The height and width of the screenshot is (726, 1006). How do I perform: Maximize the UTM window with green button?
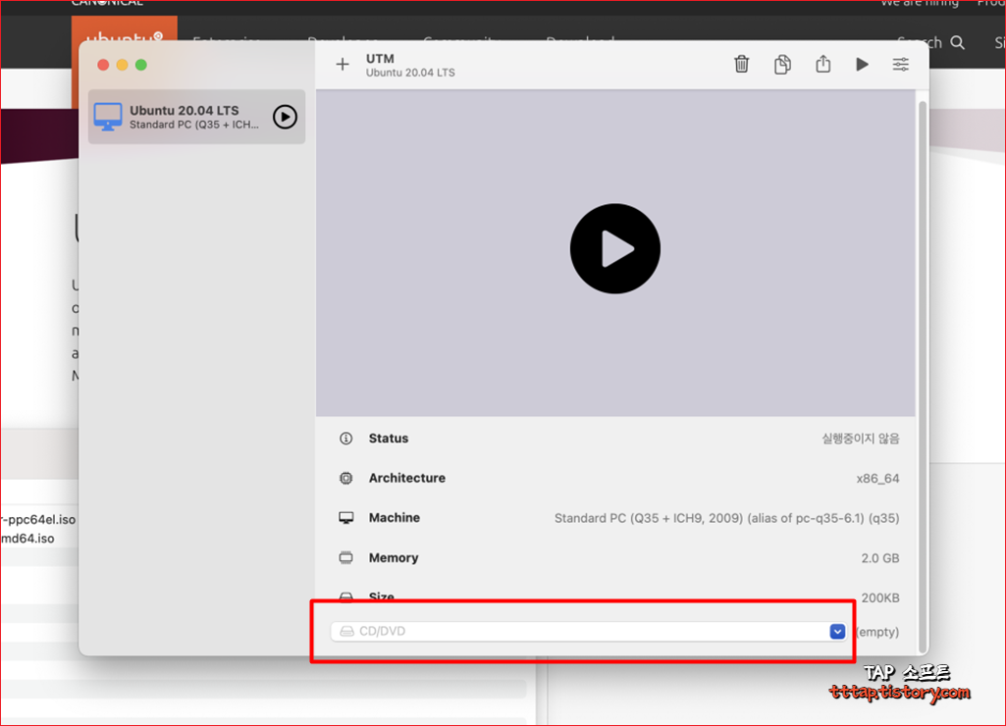pos(141,65)
